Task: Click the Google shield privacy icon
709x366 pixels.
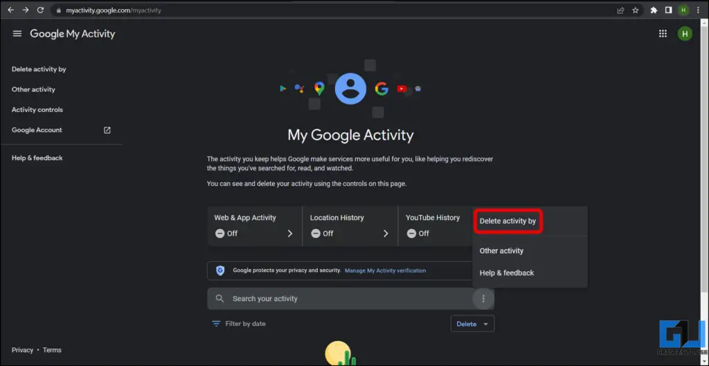Action: point(220,271)
